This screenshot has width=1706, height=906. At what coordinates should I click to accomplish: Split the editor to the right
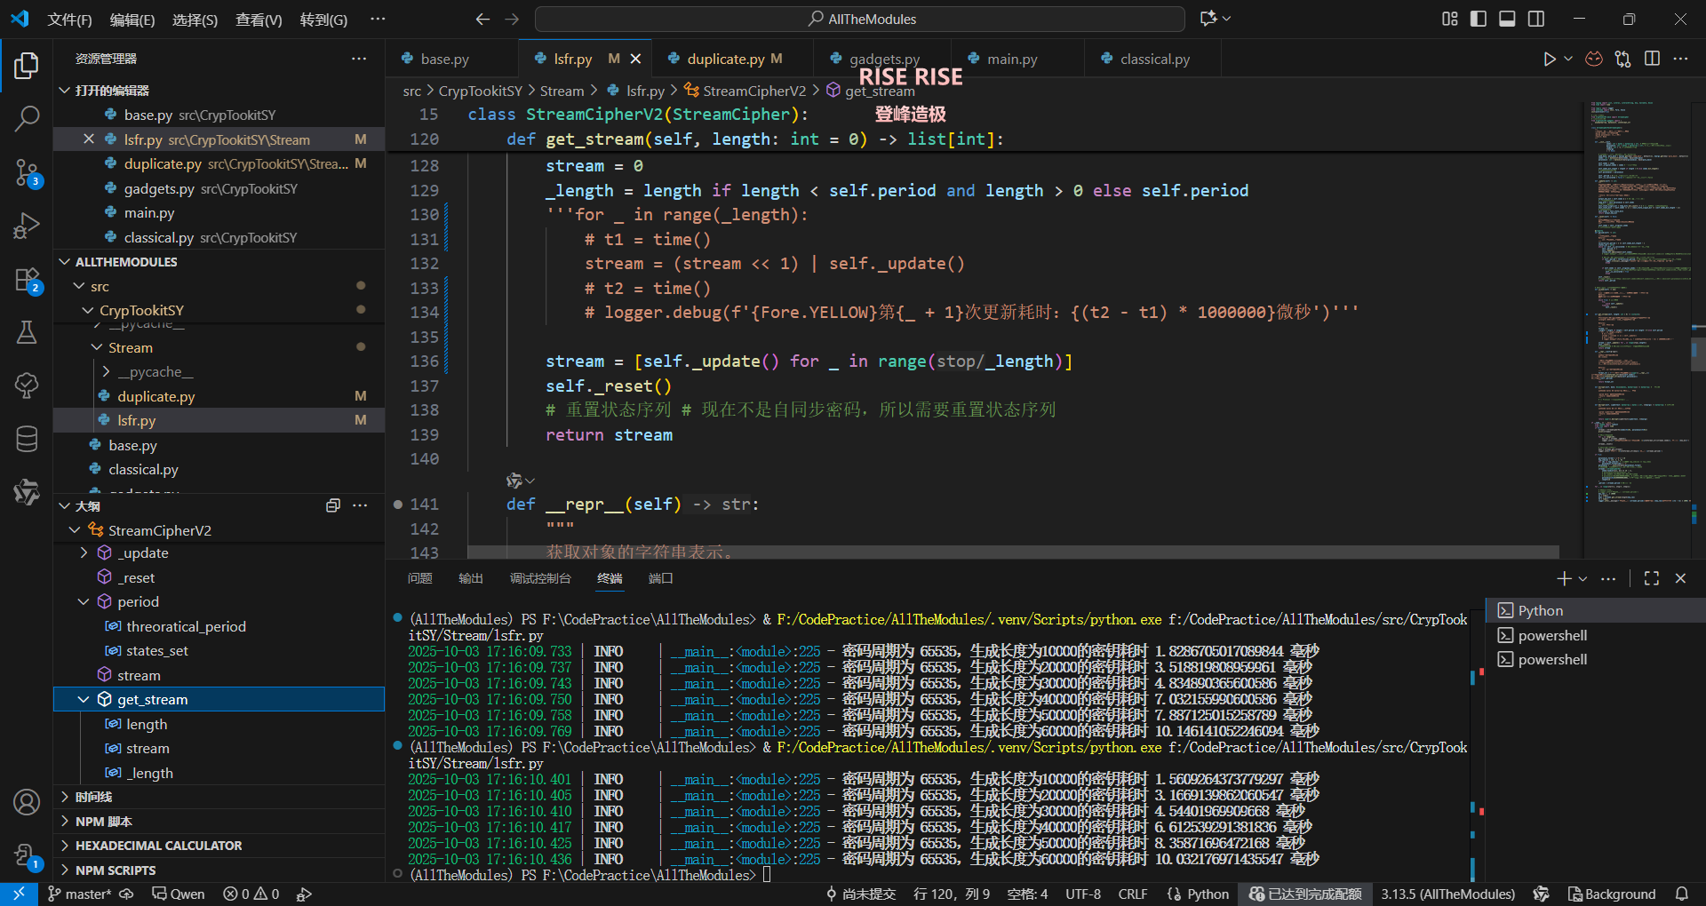[x=1652, y=59]
